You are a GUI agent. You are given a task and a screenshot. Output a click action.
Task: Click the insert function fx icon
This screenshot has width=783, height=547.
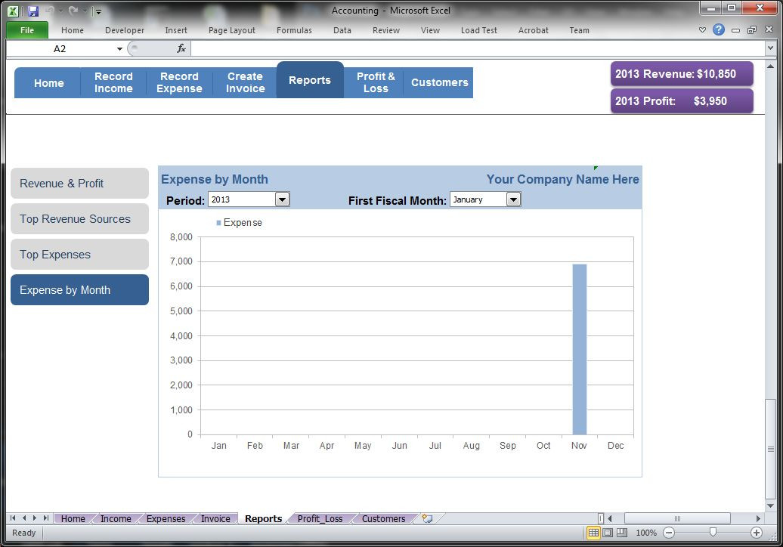pyautogui.click(x=181, y=48)
